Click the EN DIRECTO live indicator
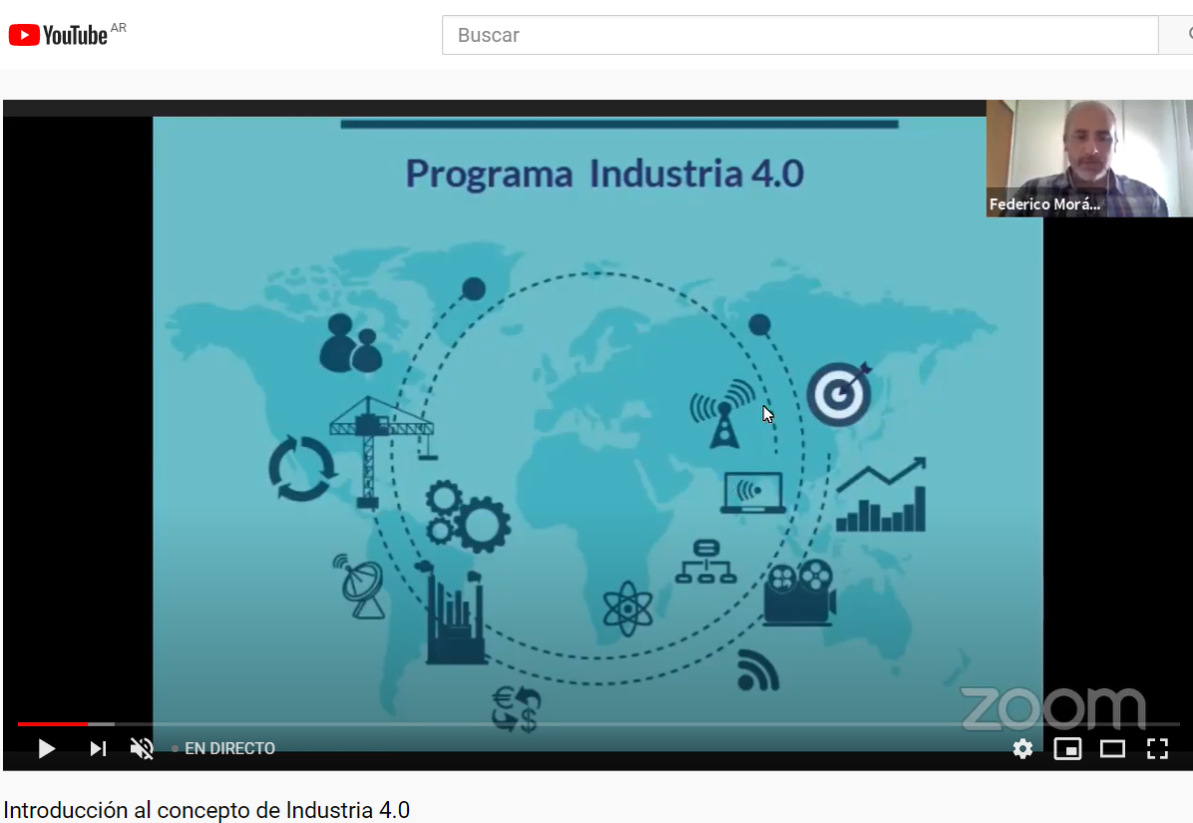The width and height of the screenshot is (1193, 823). (x=223, y=748)
